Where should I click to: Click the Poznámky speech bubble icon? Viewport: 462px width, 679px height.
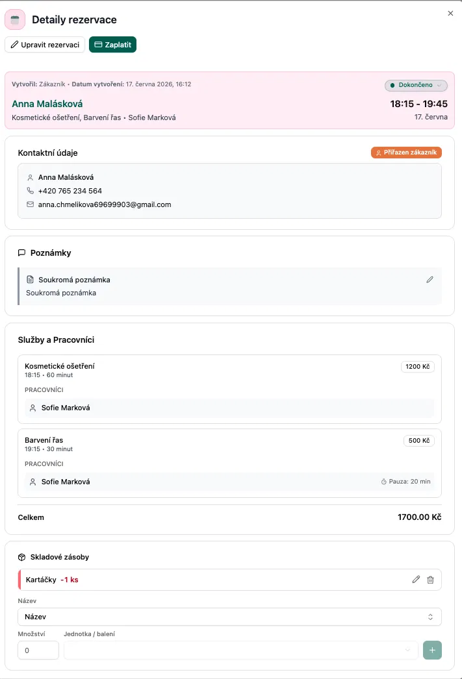pos(21,253)
